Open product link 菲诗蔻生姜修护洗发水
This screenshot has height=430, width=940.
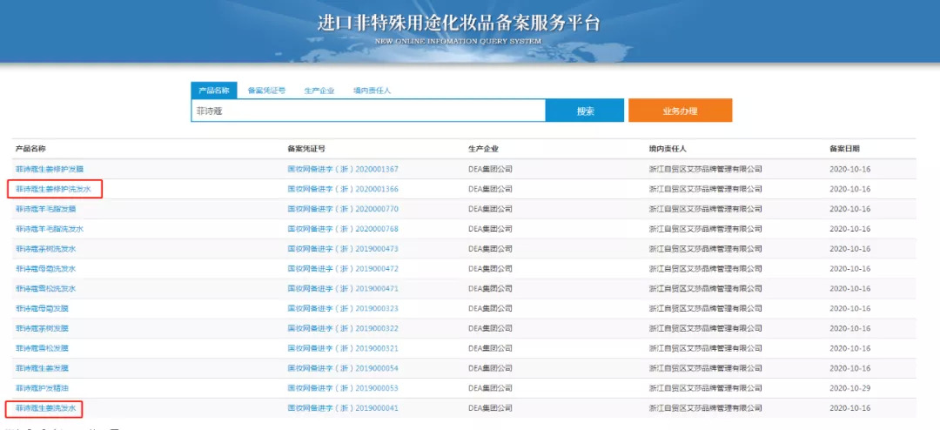pos(53,189)
